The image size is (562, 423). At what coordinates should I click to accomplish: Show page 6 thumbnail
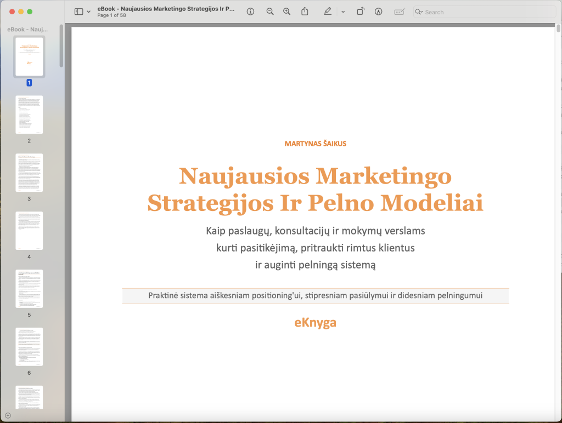(30, 346)
